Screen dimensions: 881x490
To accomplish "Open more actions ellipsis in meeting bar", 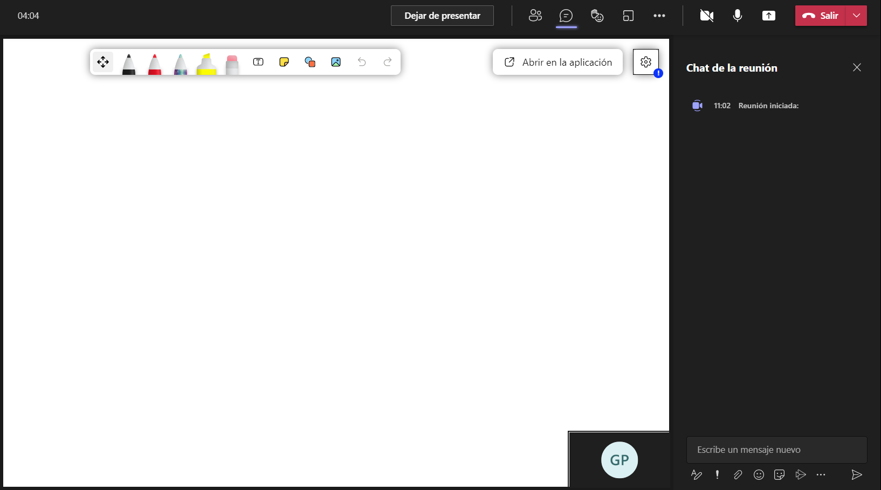I will tap(659, 16).
